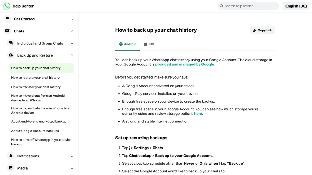Image resolution: width=312 pixels, height=175 pixels.
Task: Click the Set up recurring backups heading
Action: pyautogui.click(x=141, y=138)
